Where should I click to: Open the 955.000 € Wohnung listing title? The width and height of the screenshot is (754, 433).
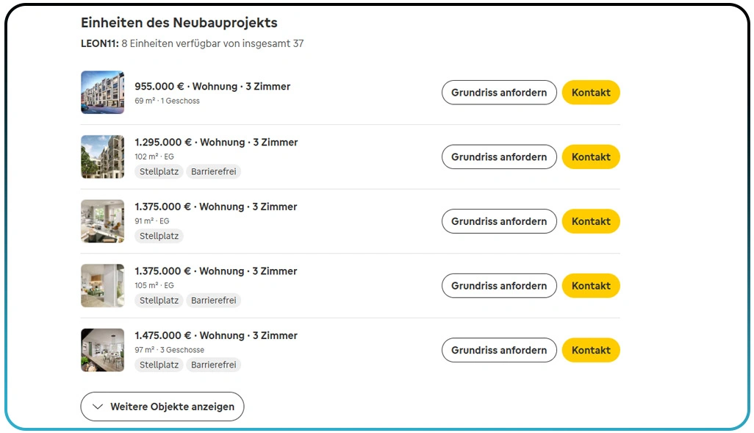point(212,87)
